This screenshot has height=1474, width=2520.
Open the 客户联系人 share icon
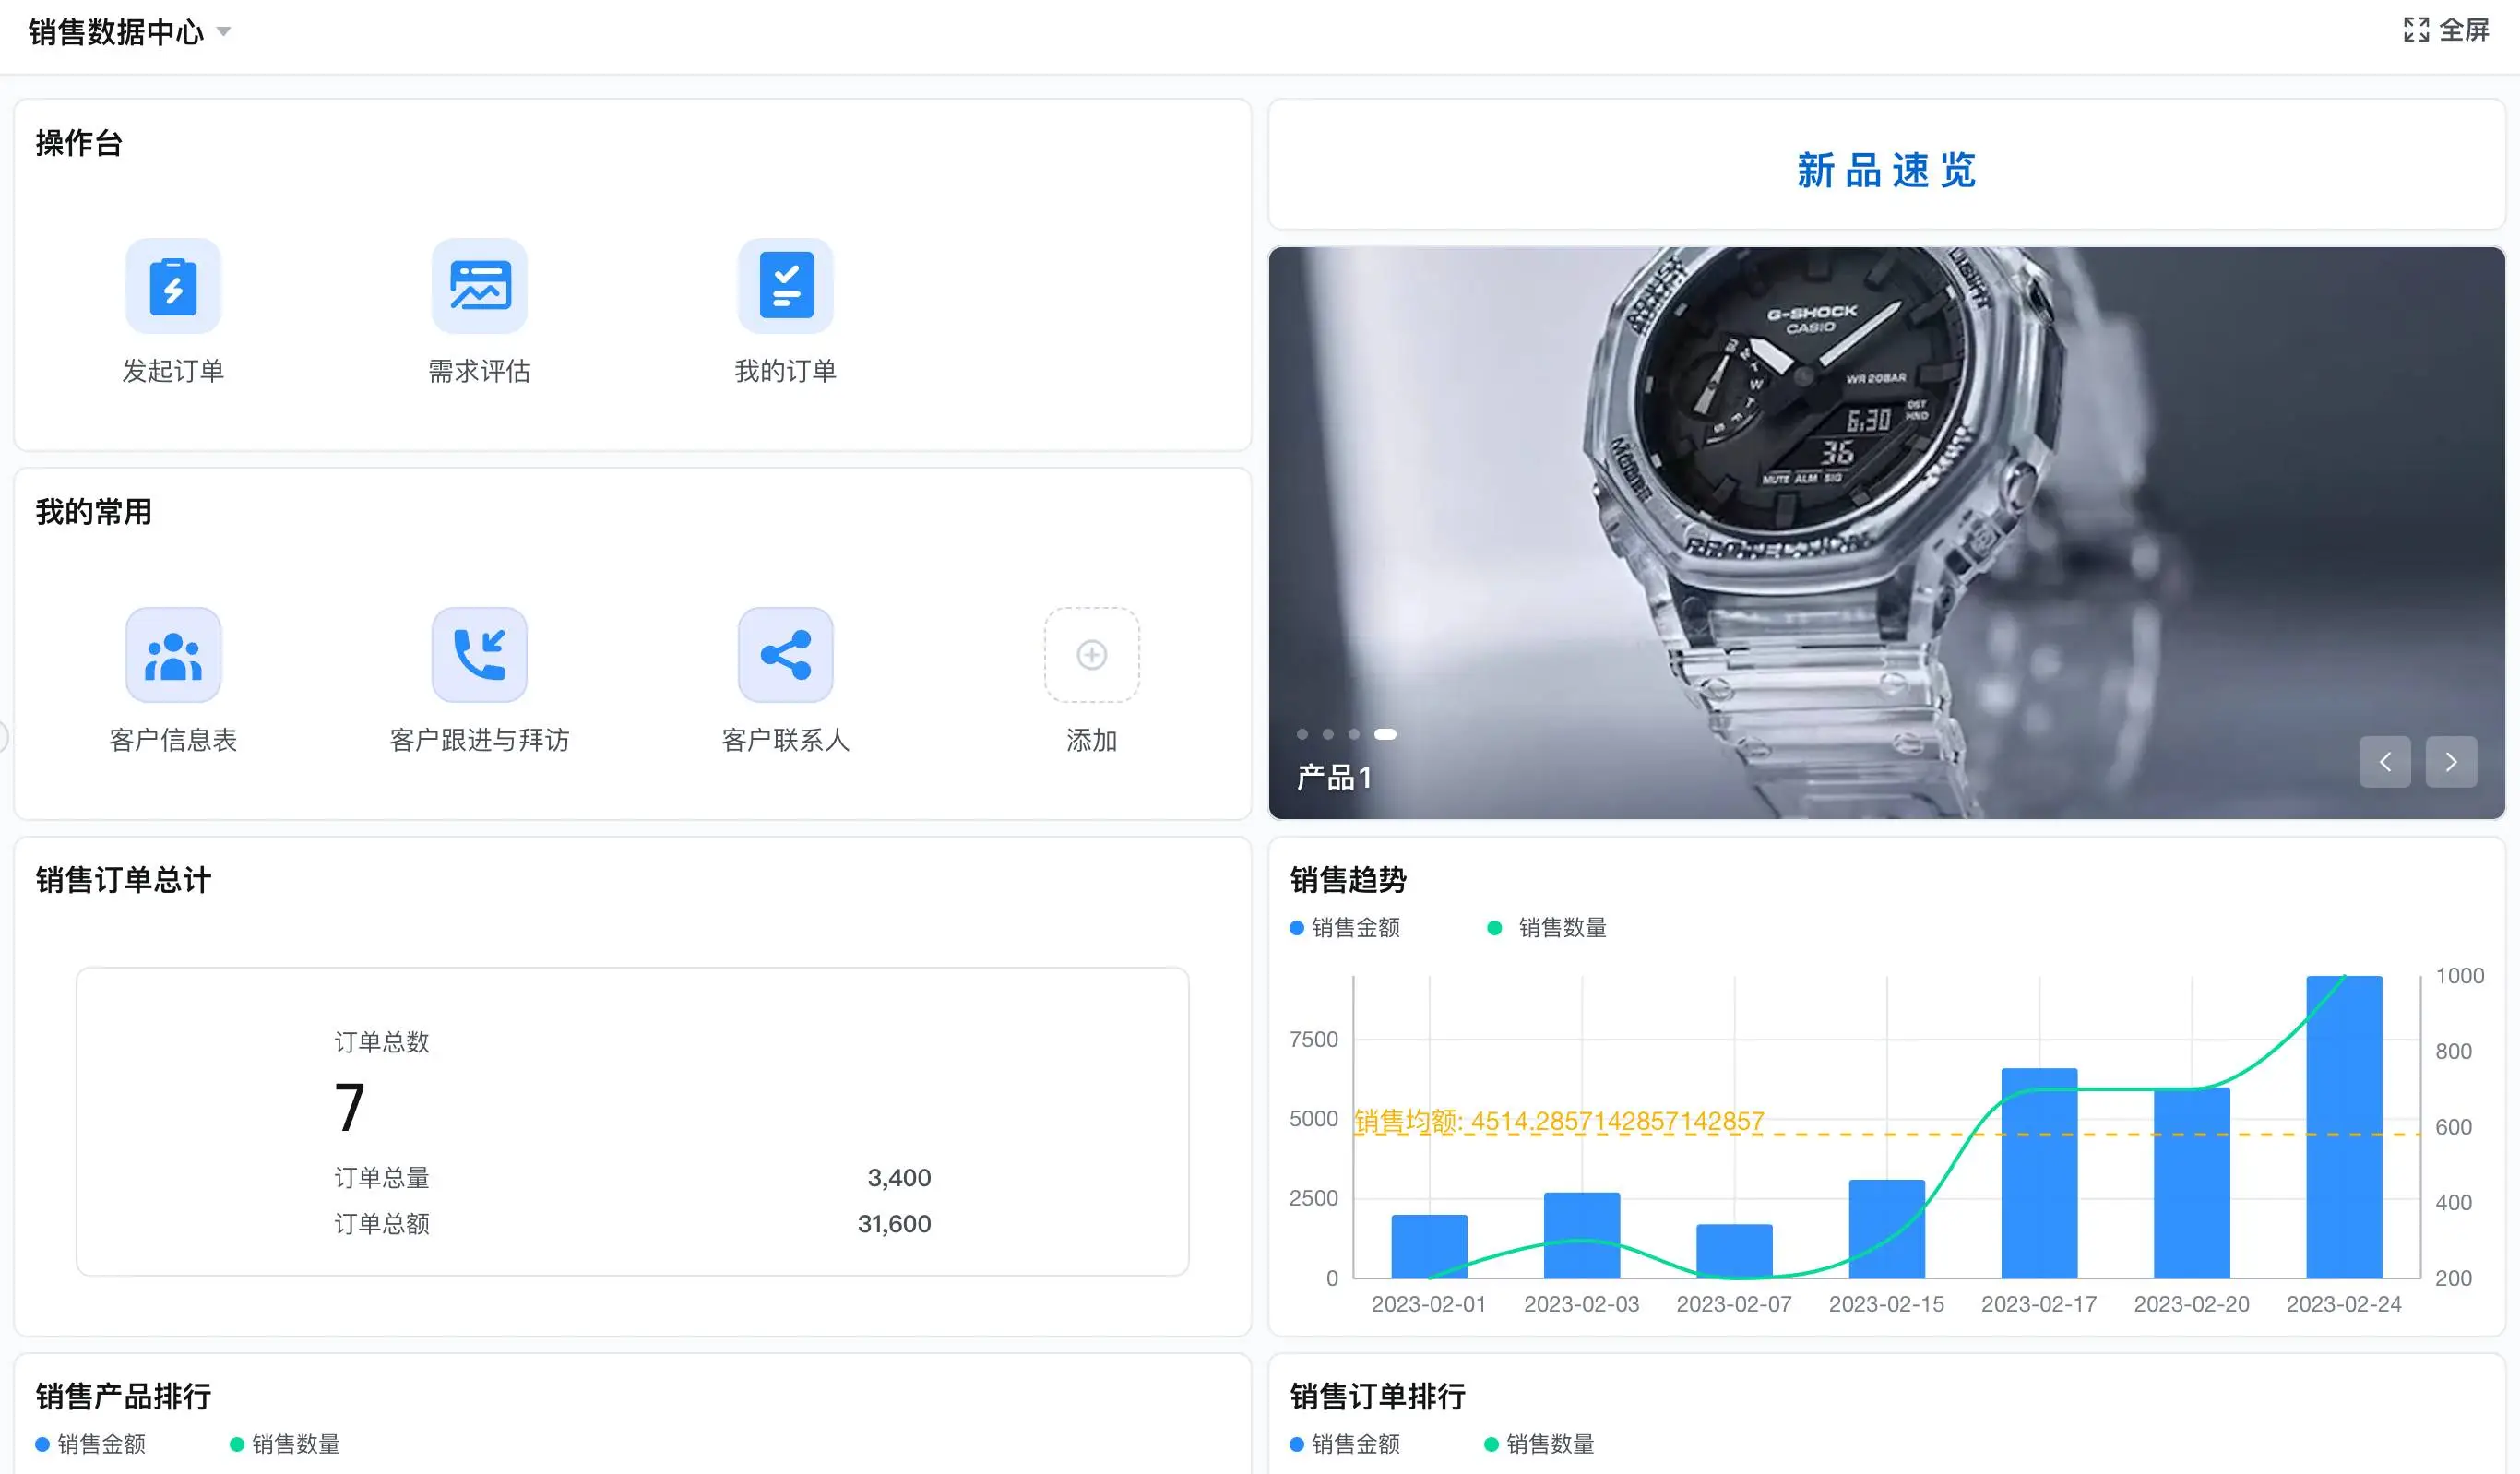click(x=785, y=655)
